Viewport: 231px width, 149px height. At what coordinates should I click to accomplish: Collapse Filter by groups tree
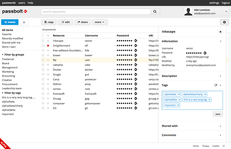pyautogui.click(x=3, y=55)
